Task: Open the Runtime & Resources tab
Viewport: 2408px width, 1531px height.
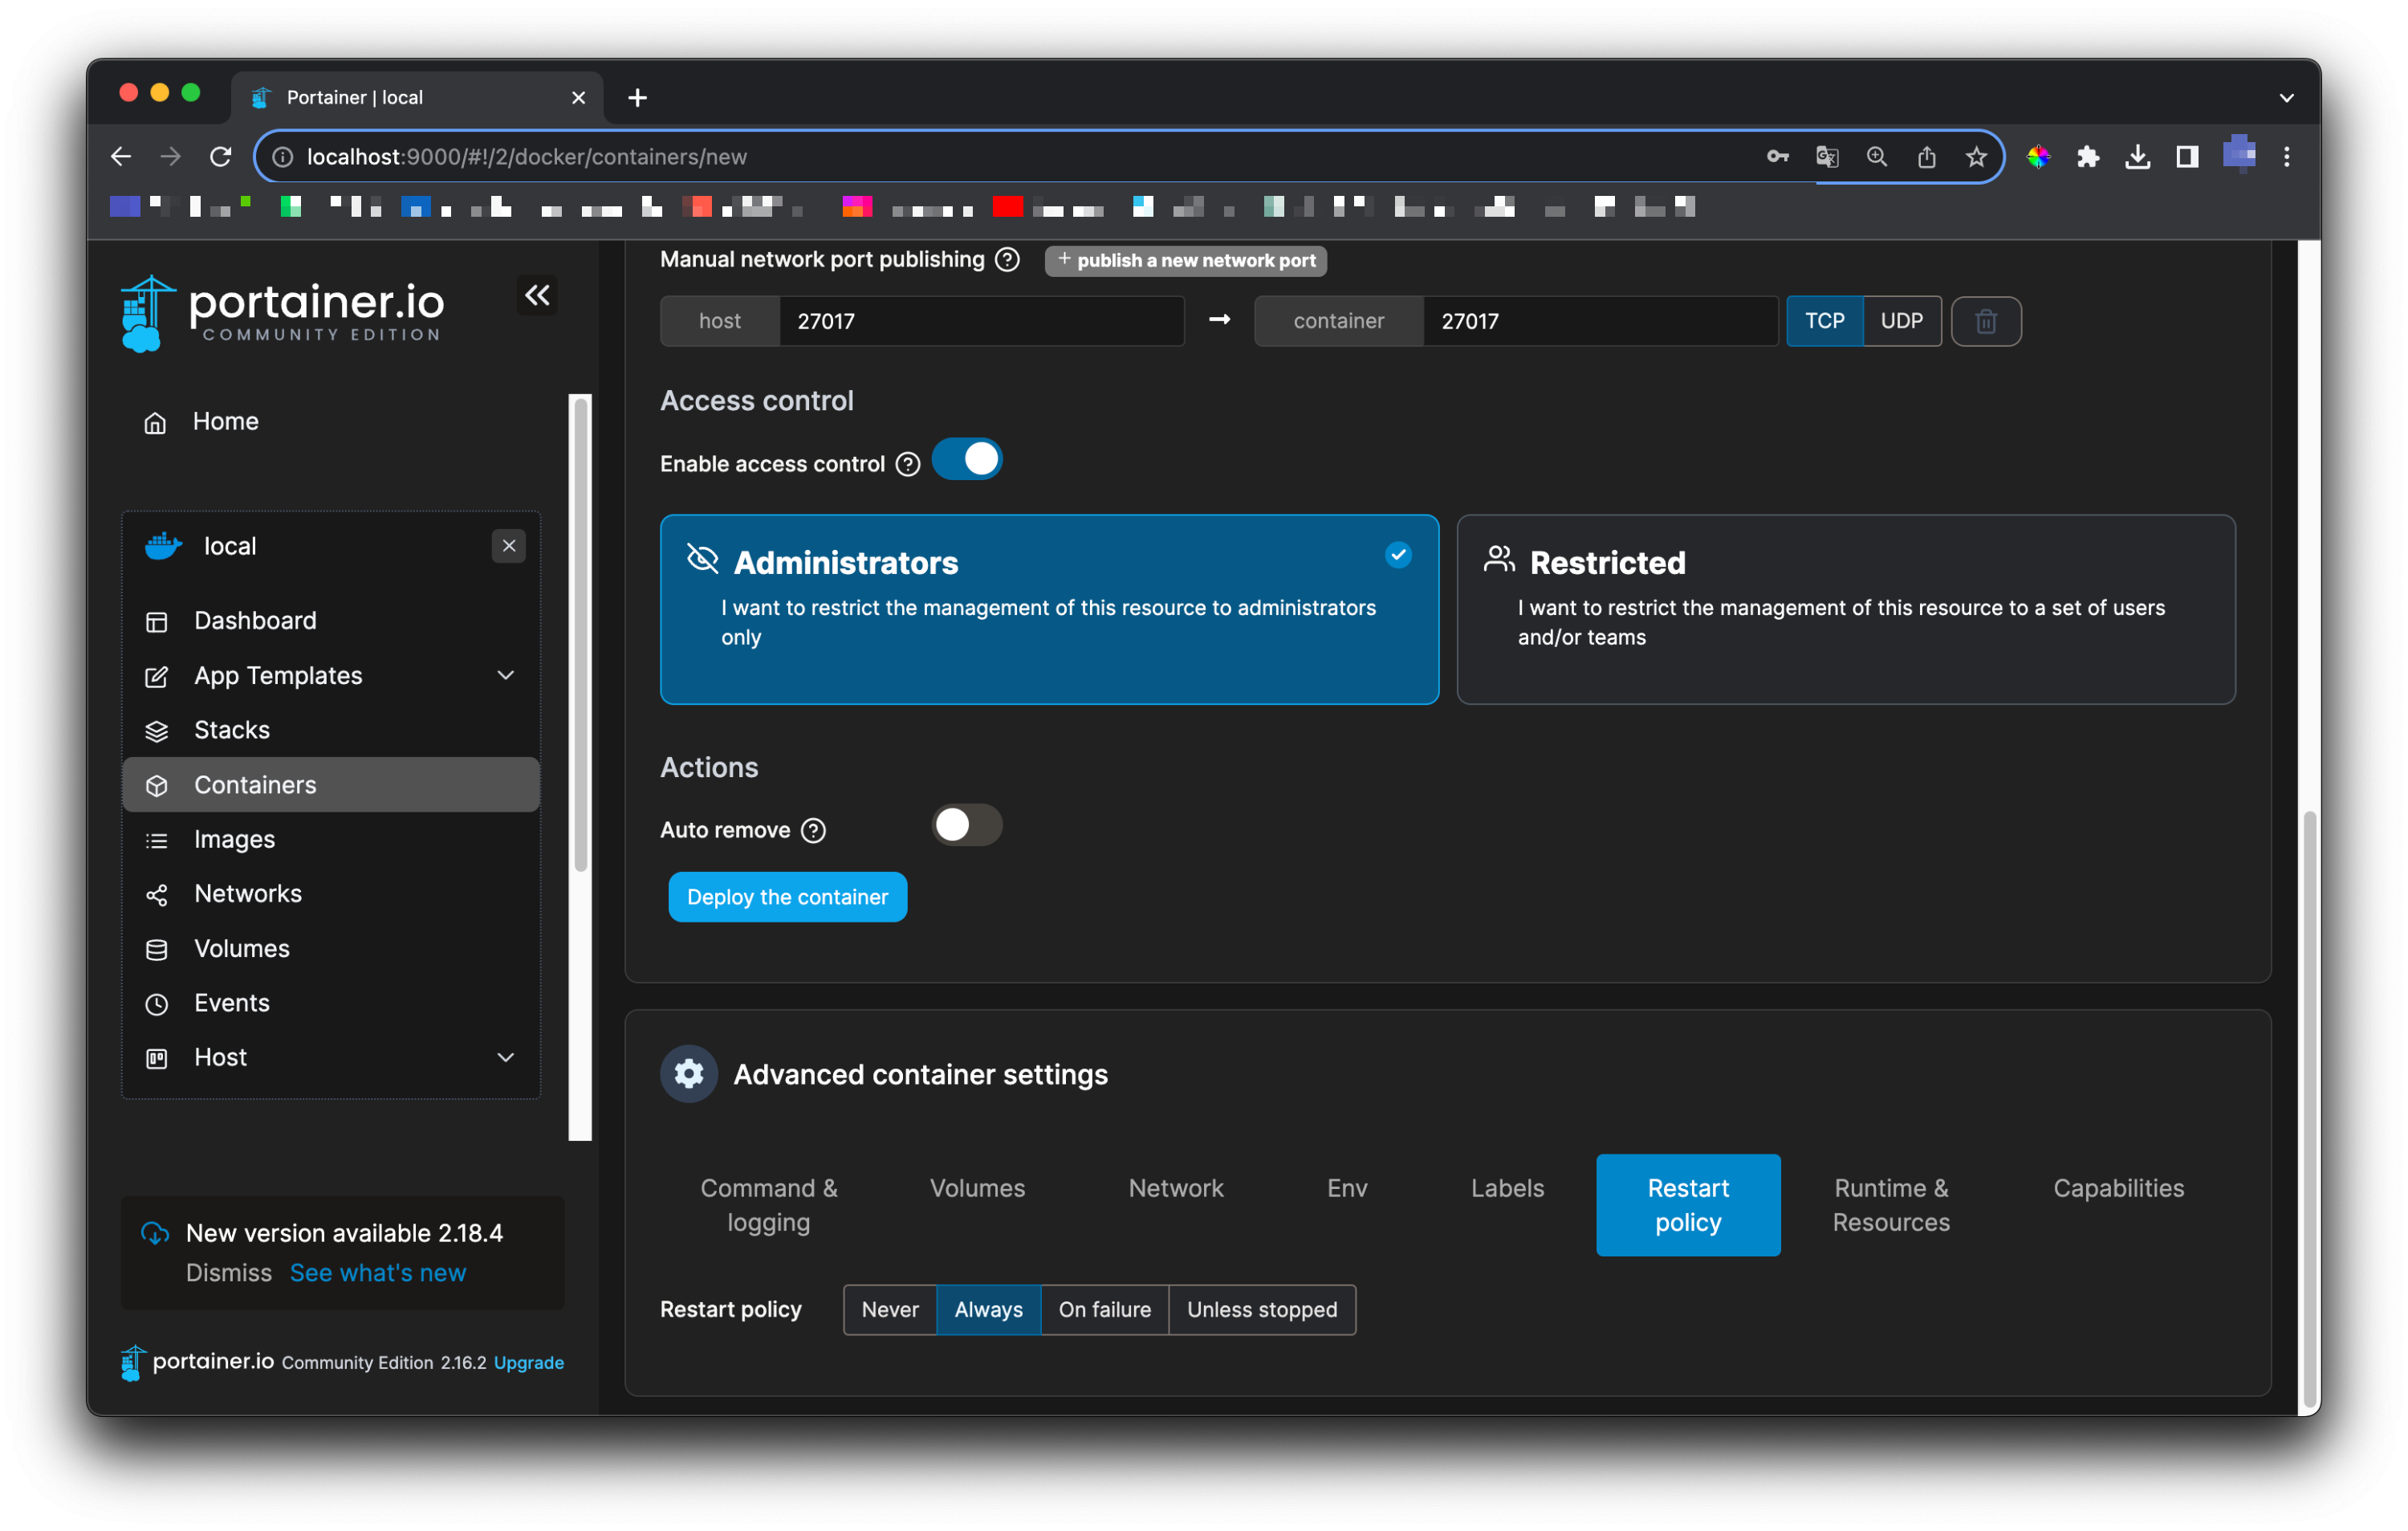Action: 1890,1205
